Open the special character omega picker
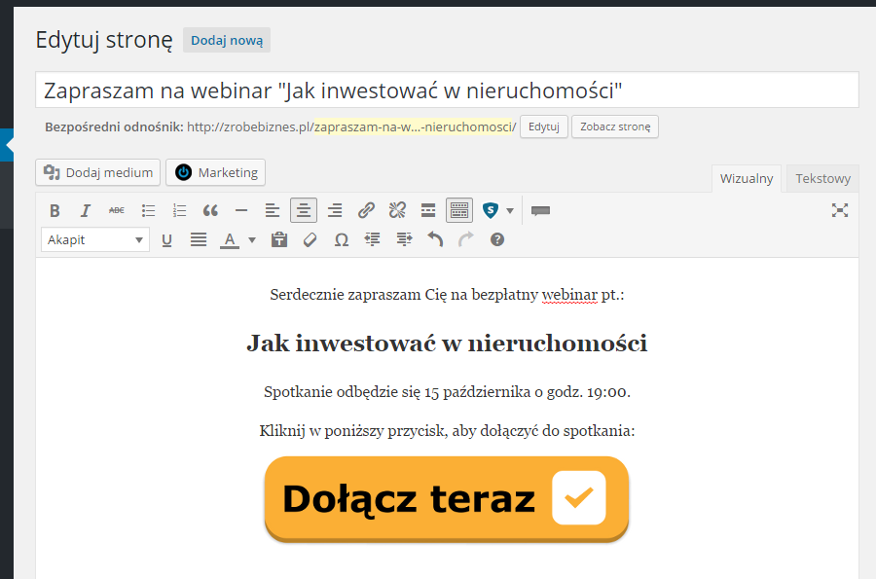The width and height of the screenshot is (876, 579). (342, 239)
